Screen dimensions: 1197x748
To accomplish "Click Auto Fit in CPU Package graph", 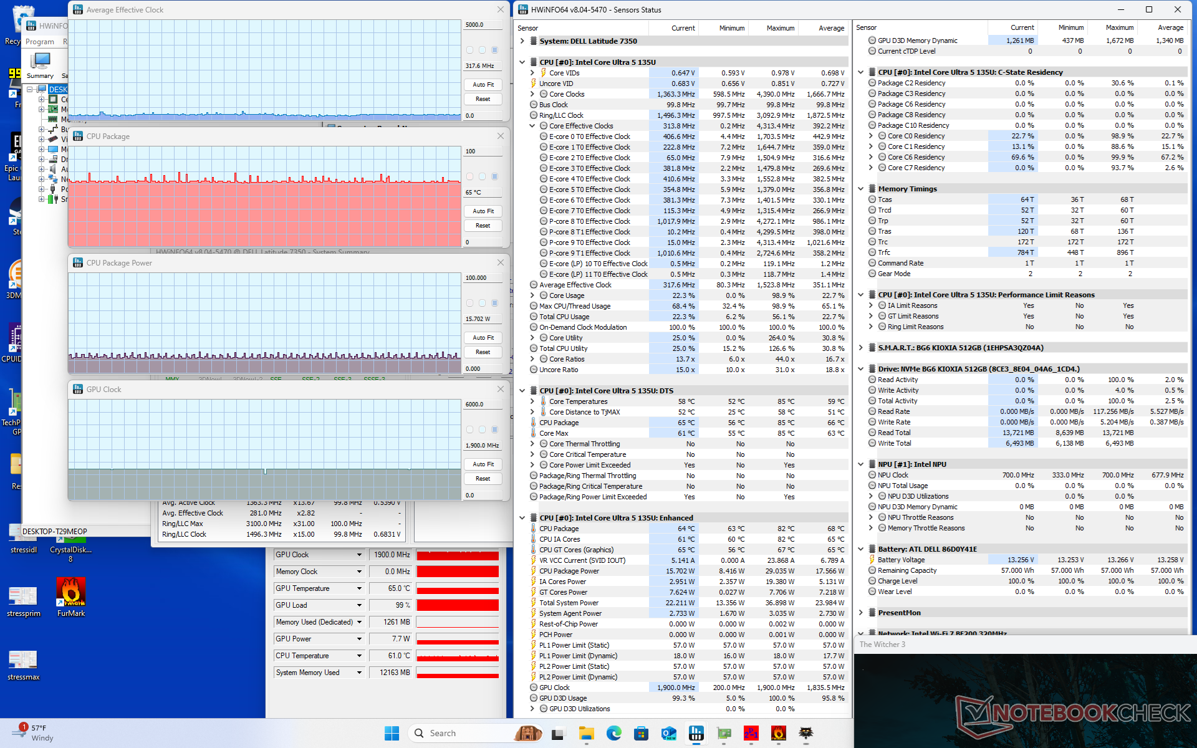I will tap(483, 211).
